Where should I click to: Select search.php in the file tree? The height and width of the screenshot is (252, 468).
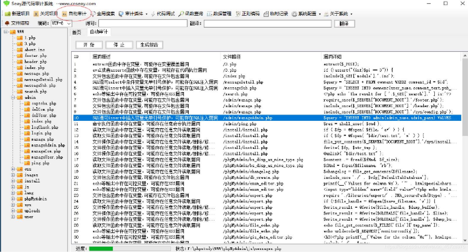[x=36, y=92]
